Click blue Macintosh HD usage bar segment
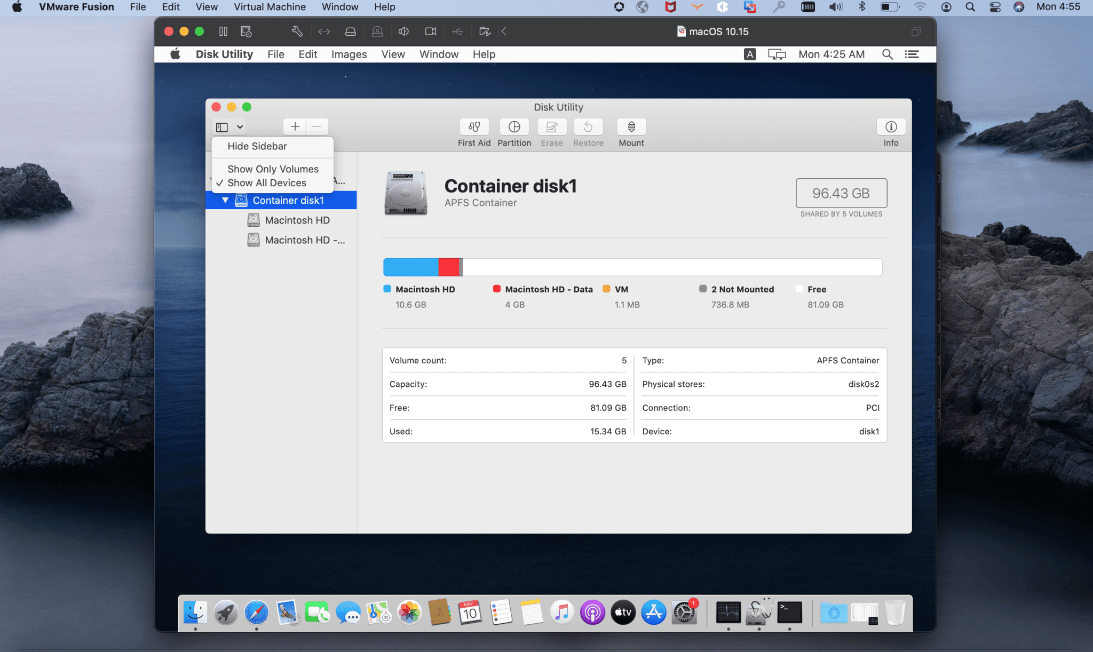The image size is (1093, 652). tap(410, 267)
